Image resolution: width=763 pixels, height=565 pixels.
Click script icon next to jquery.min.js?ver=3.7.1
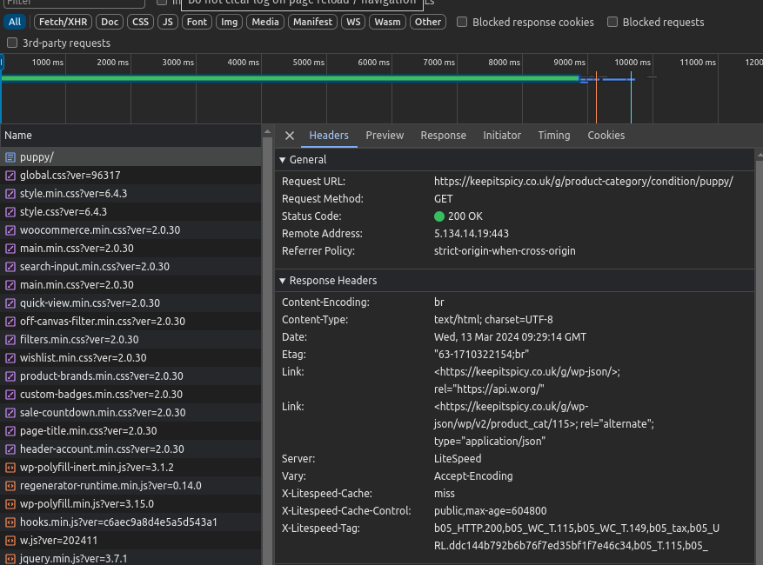tap(10, 559)
